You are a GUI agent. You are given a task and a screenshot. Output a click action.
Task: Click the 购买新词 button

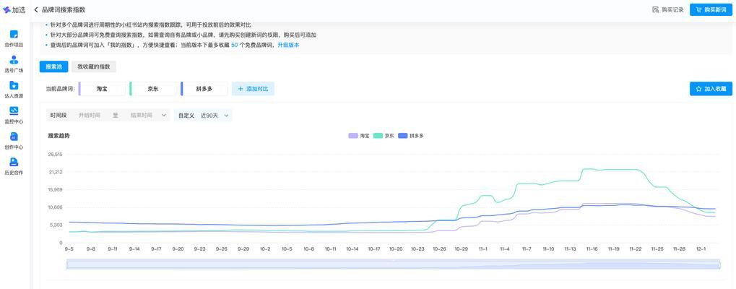[x=711, y=10]
